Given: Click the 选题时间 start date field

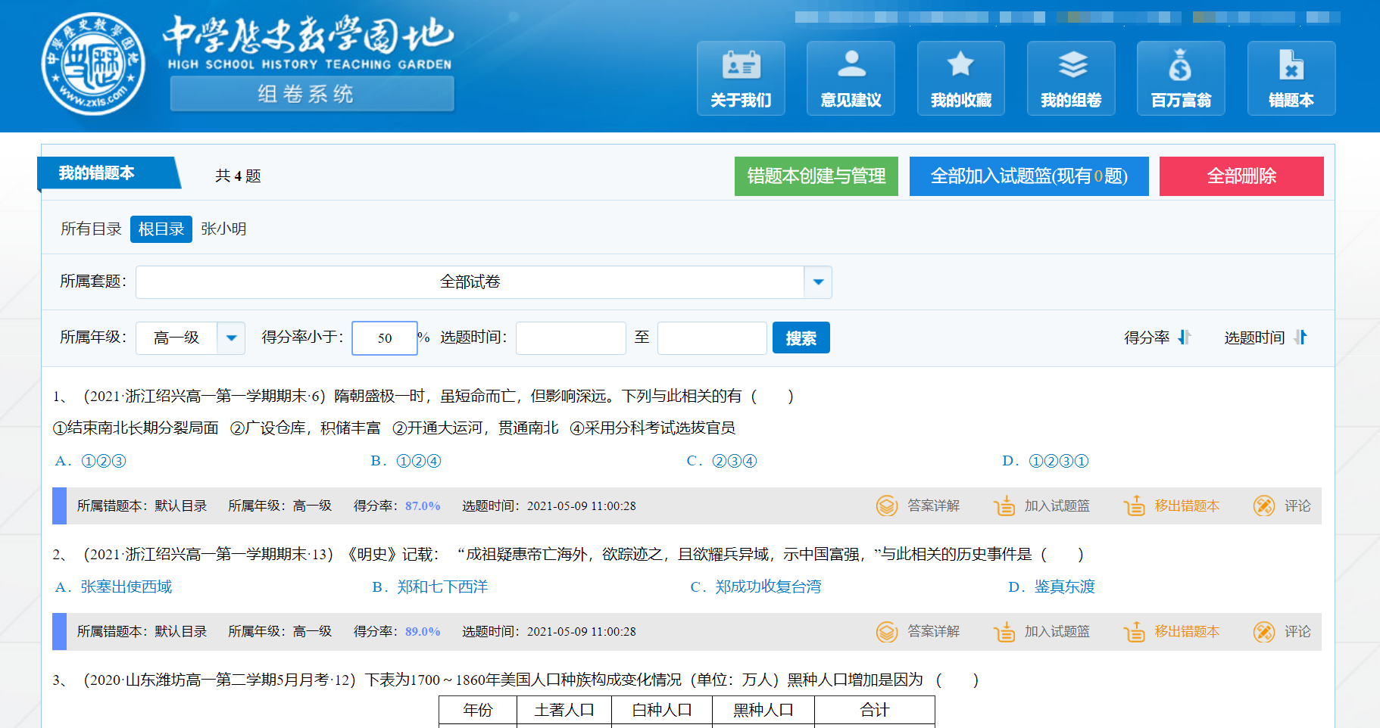Looking at the screenshot, I should (570, 338).
